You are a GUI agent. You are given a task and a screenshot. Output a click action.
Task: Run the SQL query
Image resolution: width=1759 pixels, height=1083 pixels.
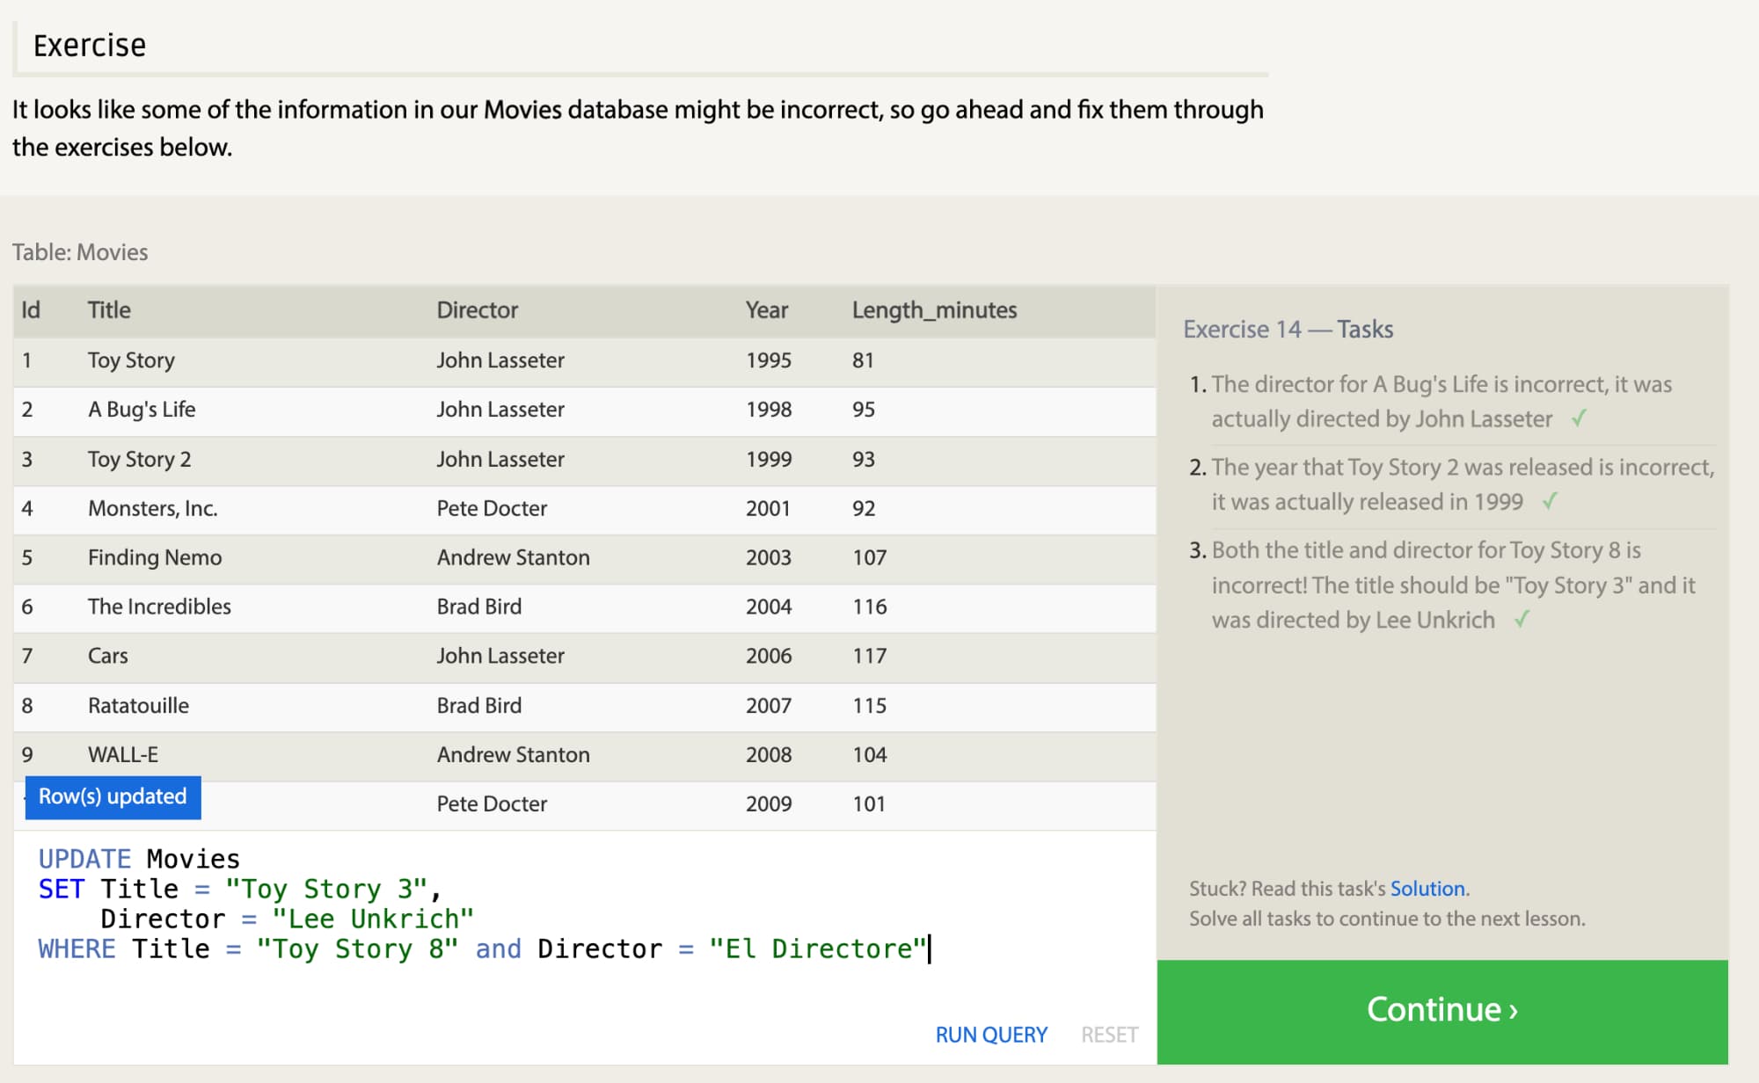(990, 1035)
